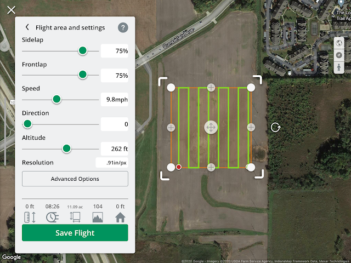Edit the Speed 9.8mph value field
This screenshot has width=351, height=263.
(x=115, y=99)
